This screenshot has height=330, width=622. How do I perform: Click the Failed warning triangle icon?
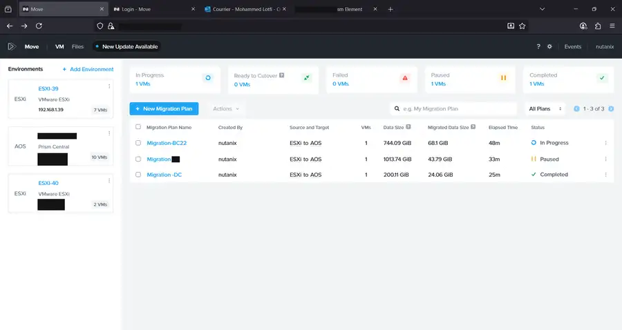point(405,77)
